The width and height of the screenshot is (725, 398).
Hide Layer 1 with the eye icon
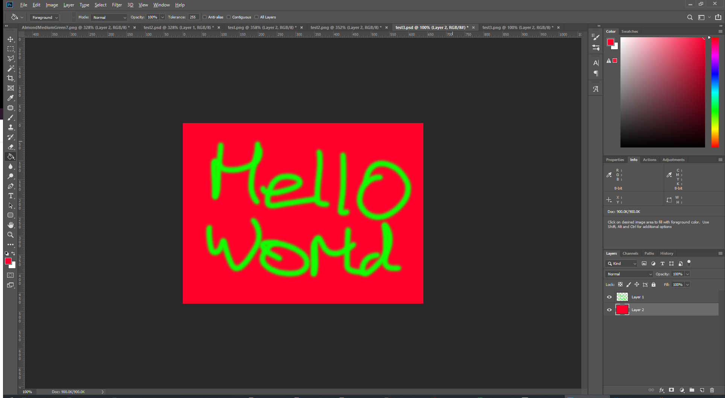(x=609, y=297)
